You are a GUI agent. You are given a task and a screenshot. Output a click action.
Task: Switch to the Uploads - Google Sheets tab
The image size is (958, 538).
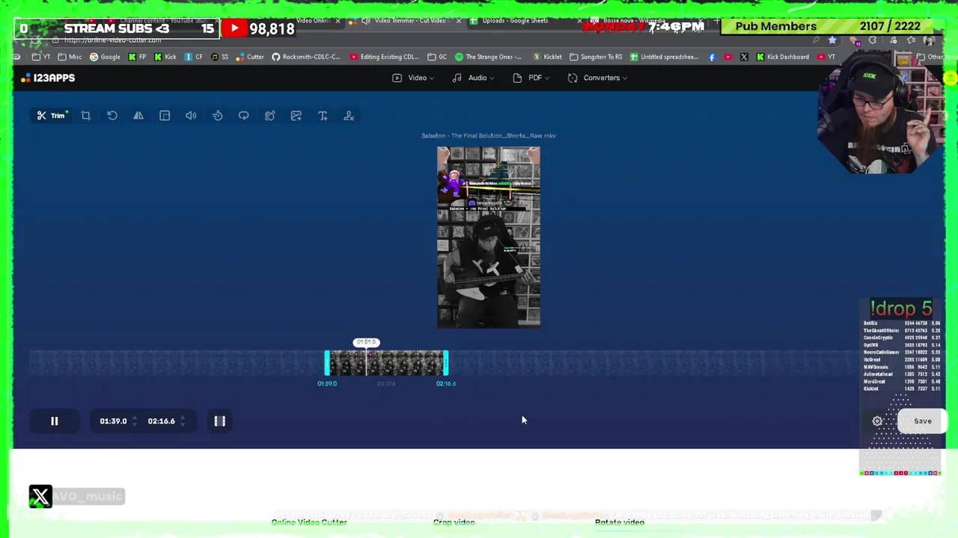point(515,21)
